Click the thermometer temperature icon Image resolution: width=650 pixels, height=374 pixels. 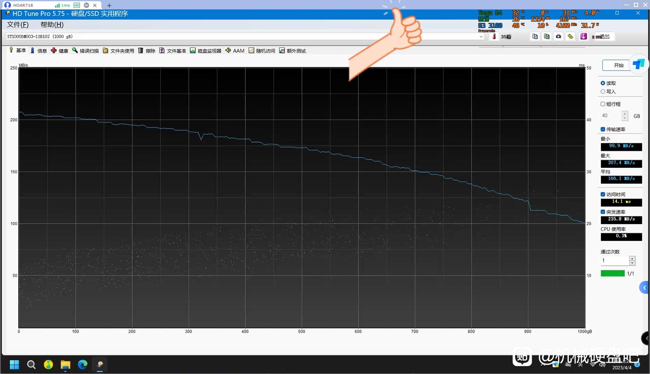tap(494, 36)
